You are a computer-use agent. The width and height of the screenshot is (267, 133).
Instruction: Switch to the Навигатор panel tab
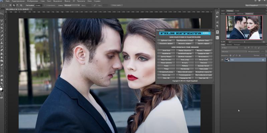click(249, 14)
